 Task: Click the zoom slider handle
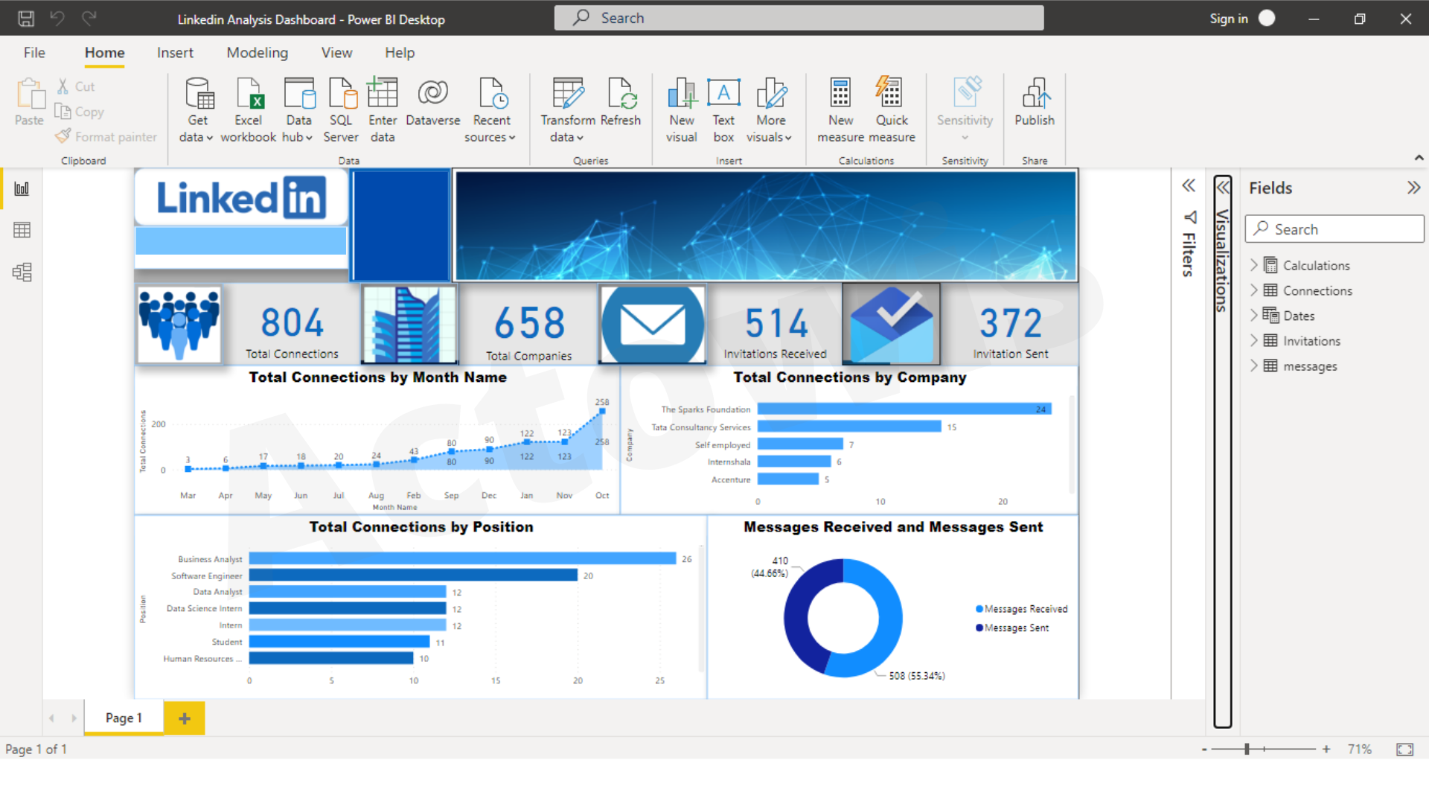click(1247, 749)
